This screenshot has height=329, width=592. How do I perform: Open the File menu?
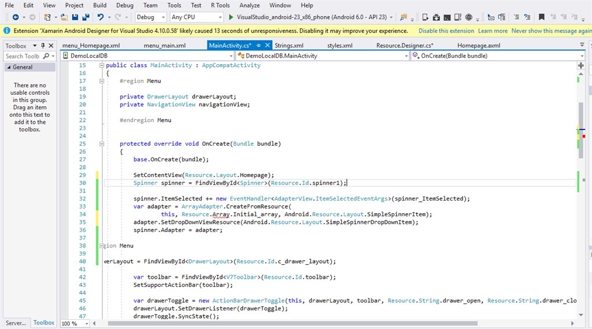tap(9, 5)
